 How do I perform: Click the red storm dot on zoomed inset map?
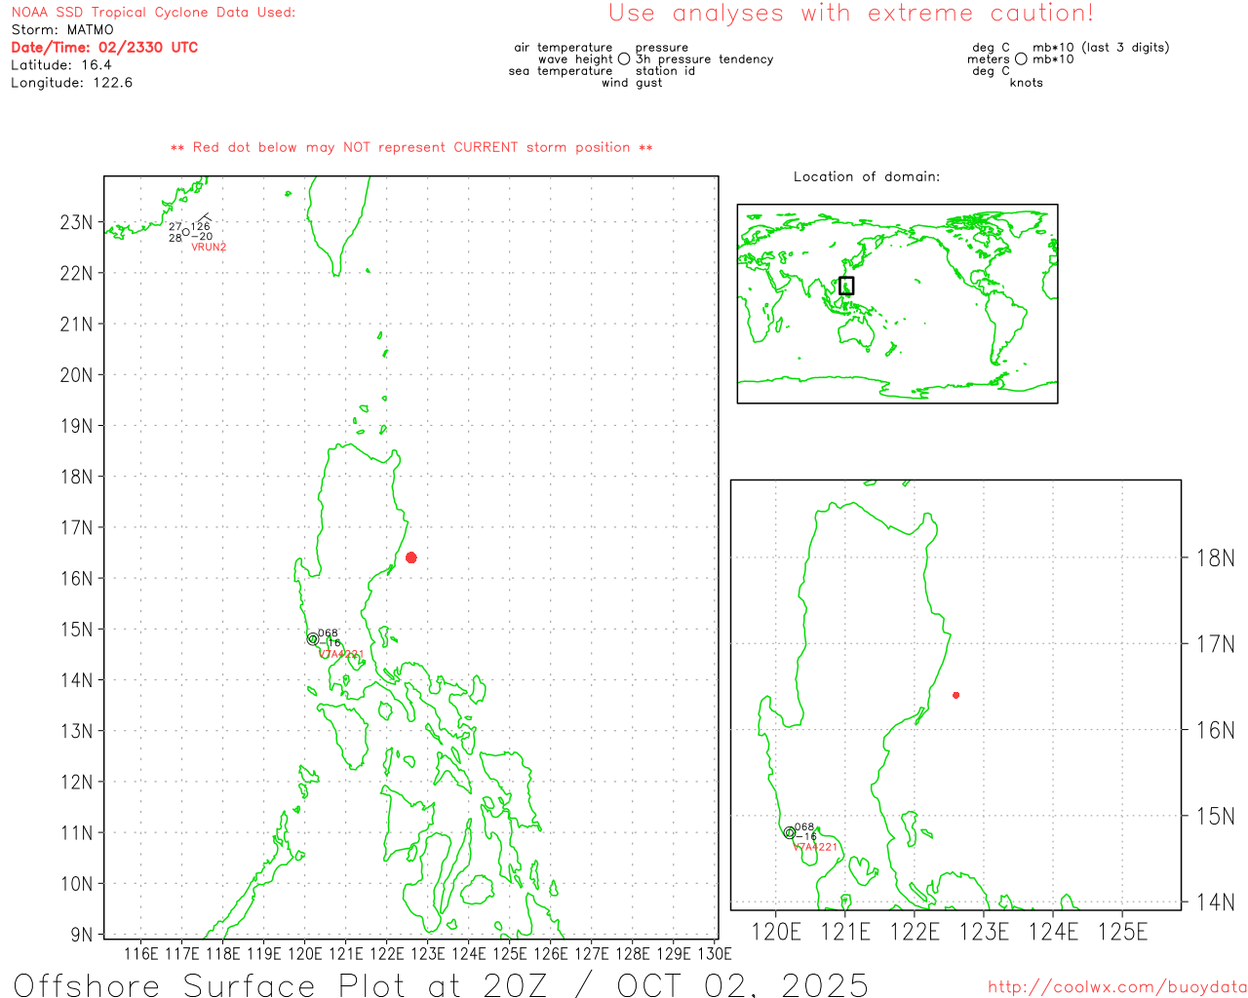[x=955, y=695]
